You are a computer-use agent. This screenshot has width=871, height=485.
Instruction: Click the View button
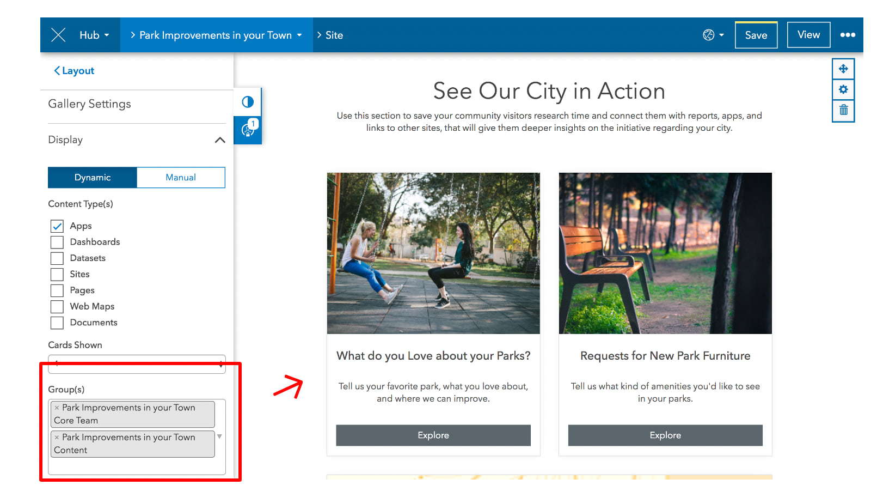pyautogui.click(x=808, y=35)
